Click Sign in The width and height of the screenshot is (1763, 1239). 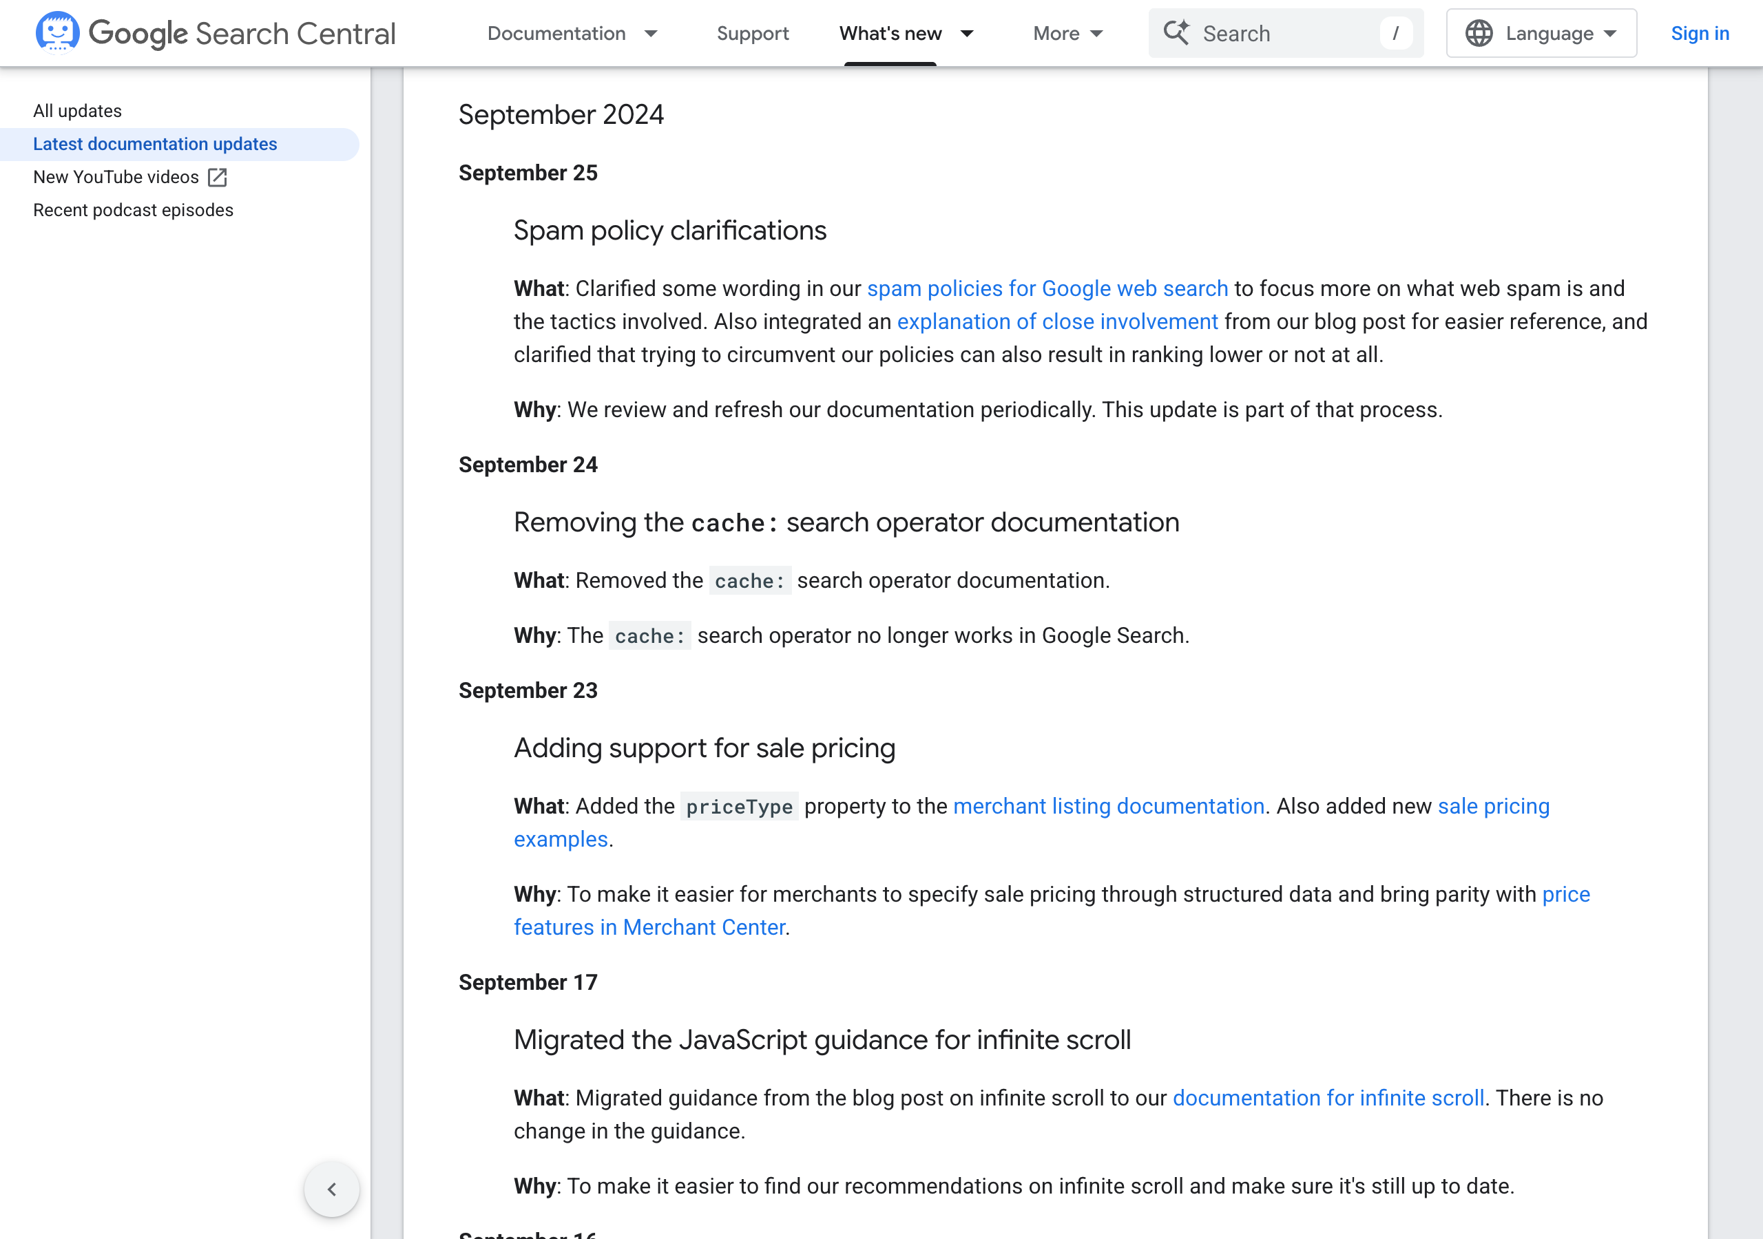1700,33
